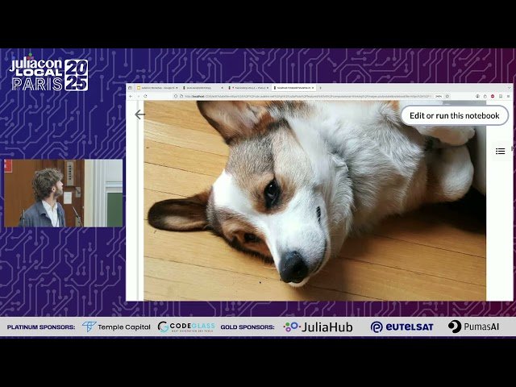516x387 pixels.
Task: Click the browser back navigation button
Action: coord(131,96)
